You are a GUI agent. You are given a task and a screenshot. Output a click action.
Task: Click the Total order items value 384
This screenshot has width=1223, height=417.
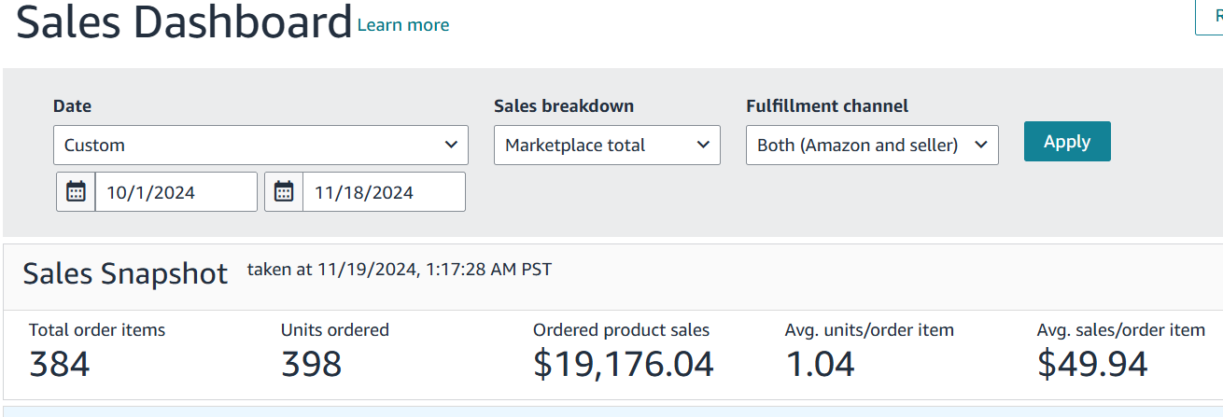60,364
